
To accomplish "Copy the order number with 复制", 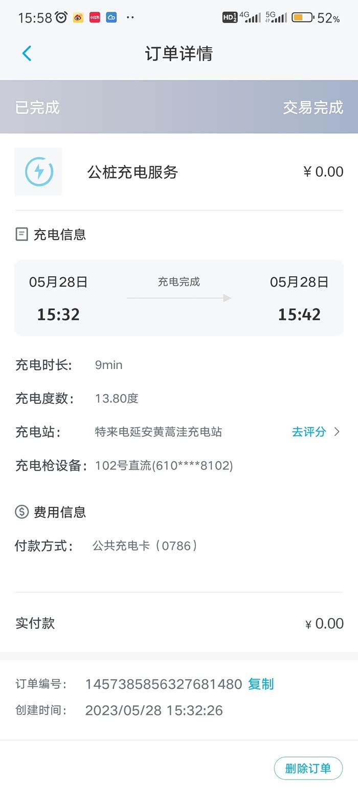I will click(261, 684).
